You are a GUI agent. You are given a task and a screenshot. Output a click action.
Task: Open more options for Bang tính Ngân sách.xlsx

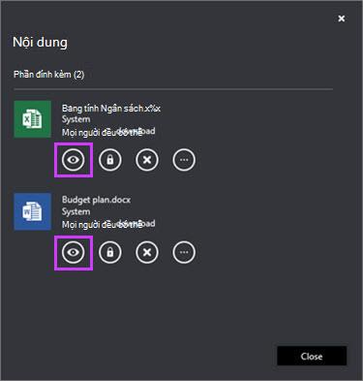(x=184, y=160)
